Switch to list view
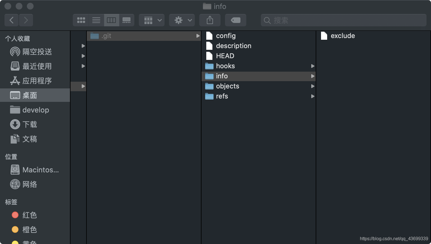The image size is (431, 244). pyautogui.click(x=96, y=20)
